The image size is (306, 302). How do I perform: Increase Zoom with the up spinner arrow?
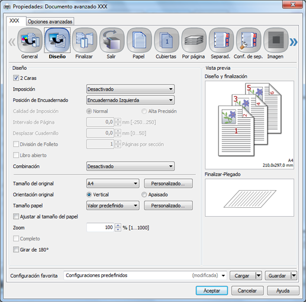click(x=118, y=226)
